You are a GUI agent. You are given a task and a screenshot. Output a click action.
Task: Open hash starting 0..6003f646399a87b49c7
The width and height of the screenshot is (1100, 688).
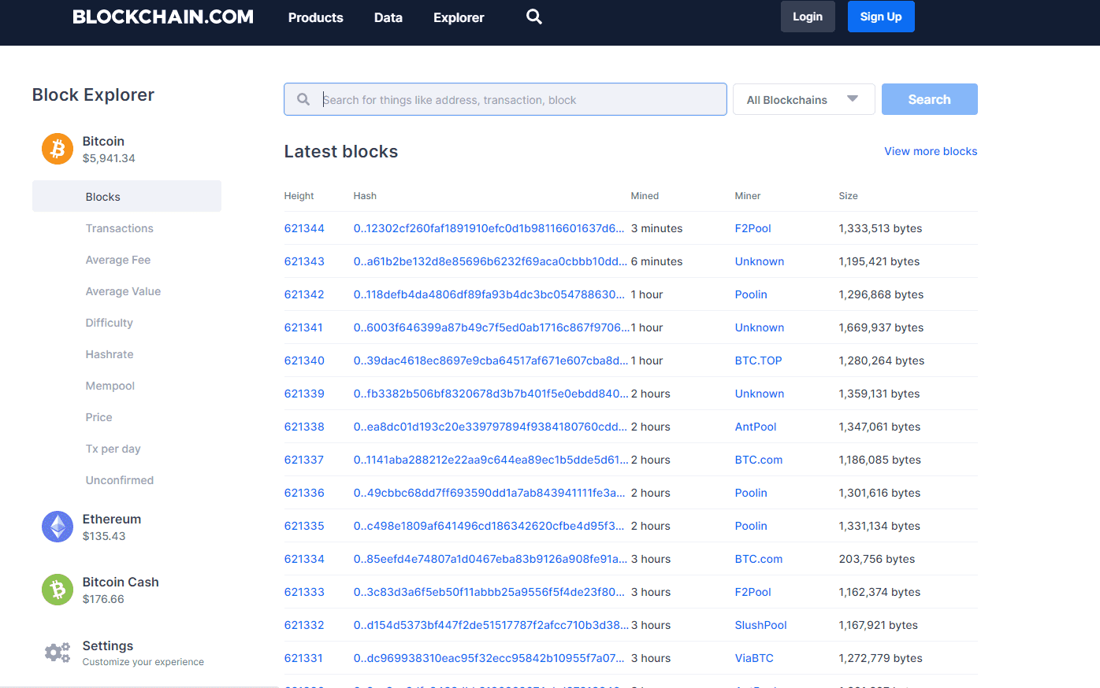point(491,327)
